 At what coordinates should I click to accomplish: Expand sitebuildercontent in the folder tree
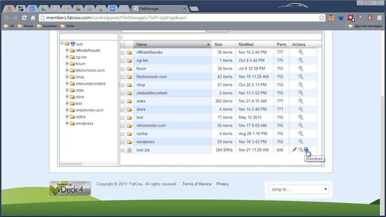click(67, 83)
